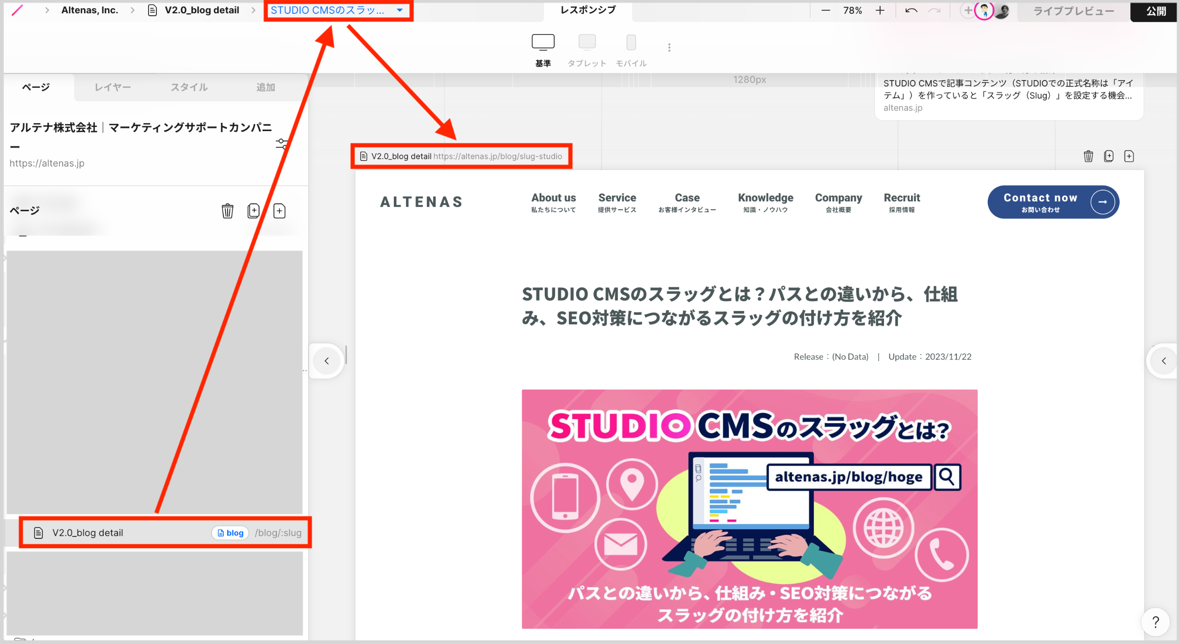Zoom in with plus button
The image size is (1180, 644).
pos(880,10)
